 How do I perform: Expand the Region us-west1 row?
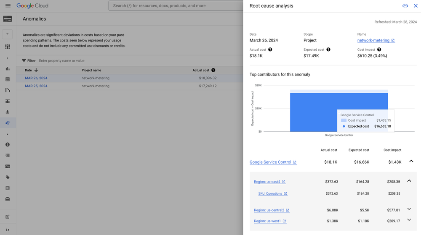[409, 220]
